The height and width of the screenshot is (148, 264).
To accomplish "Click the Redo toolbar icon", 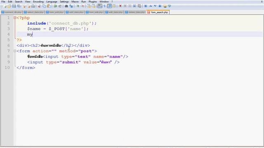I will [x=60, y=6].
